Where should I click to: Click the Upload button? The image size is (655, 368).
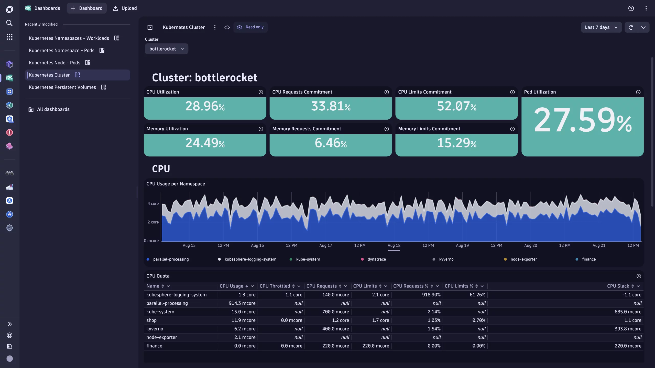[125, 8]
